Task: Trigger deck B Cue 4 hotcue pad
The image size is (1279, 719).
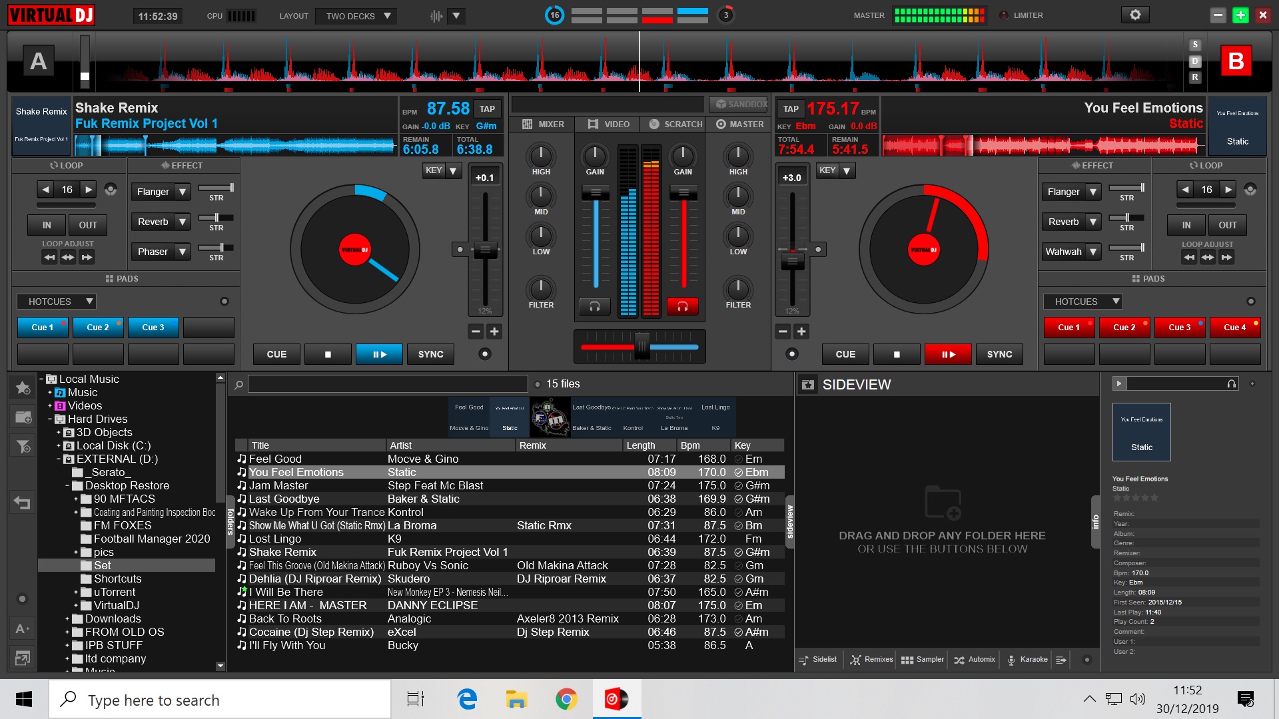Action: pos(1235,327)
